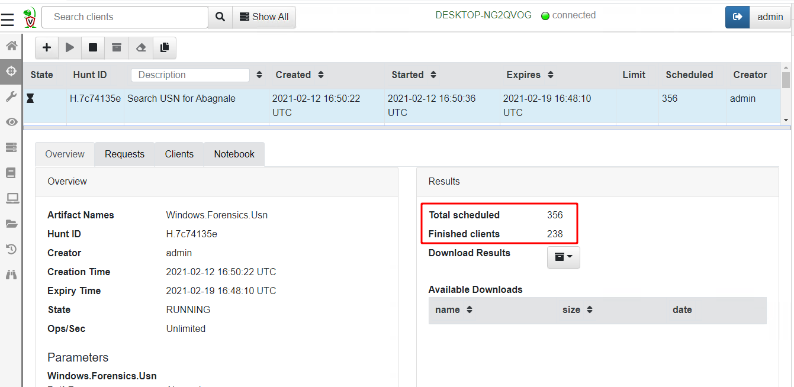The height and width of the screenshot is (387, 794).
Task: Stop the hunt using the square icon
Action: [93, 48]
